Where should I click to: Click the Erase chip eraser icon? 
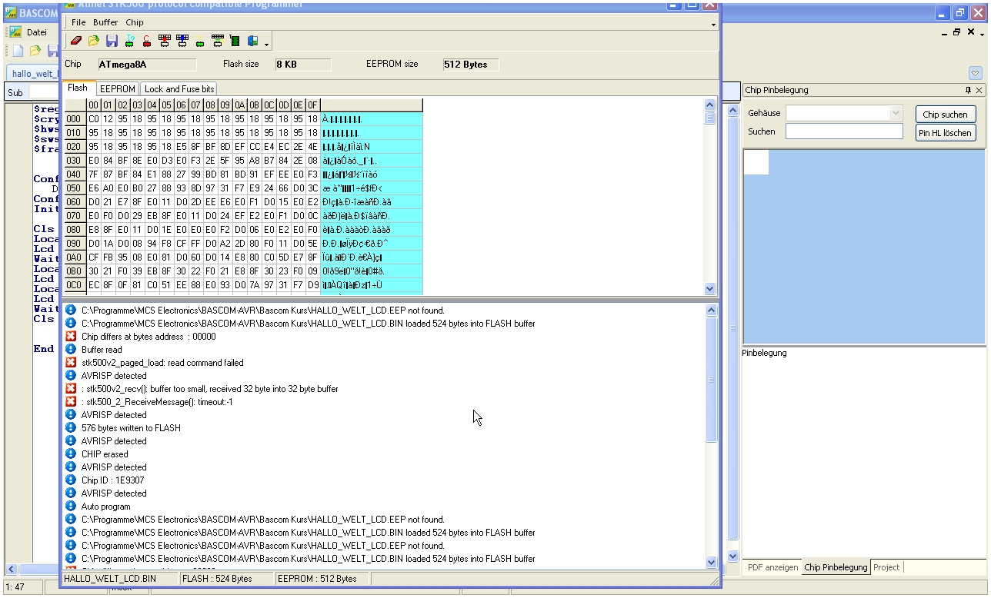pos(75,41)
